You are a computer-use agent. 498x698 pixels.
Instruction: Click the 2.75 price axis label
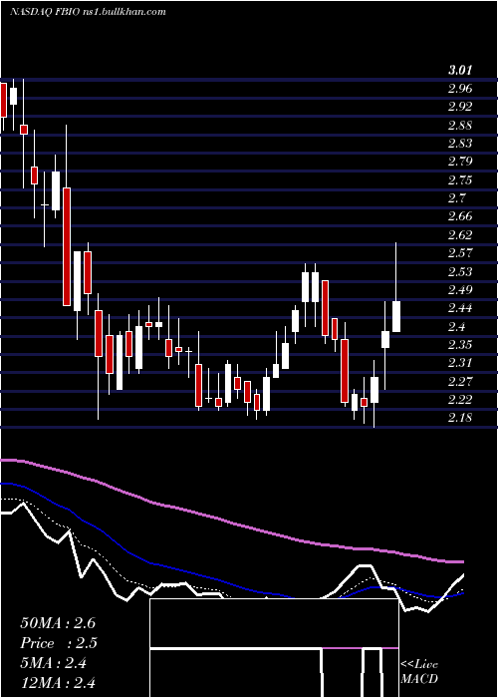[460, 179]
